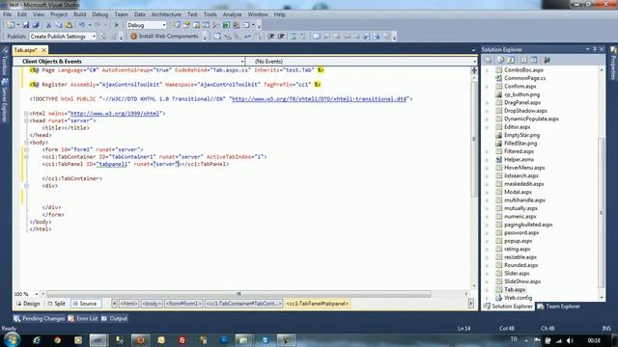
Task: Open the Analyze menu
Action: (x=232, y=14)
